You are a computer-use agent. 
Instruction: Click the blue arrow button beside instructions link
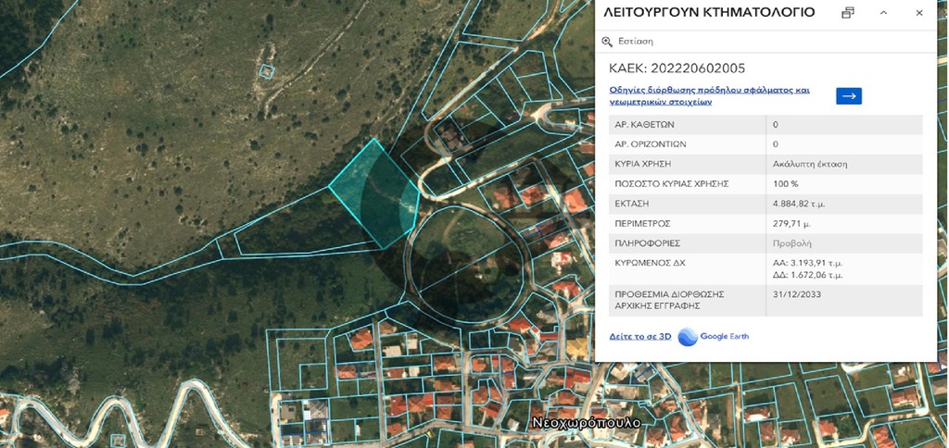[x=849, y=96]
